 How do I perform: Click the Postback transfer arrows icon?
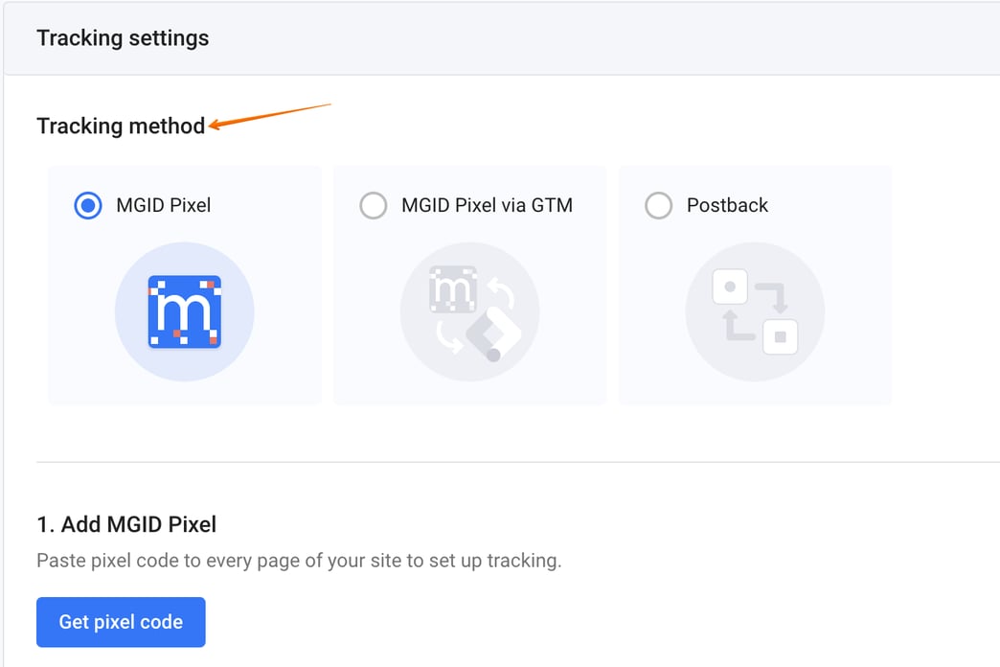click(x=754, y=310)
